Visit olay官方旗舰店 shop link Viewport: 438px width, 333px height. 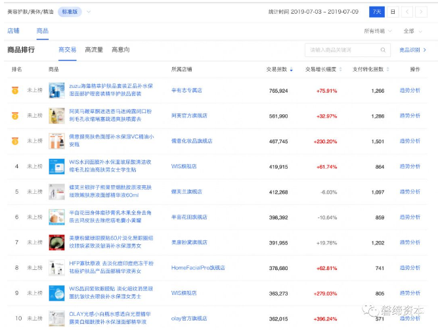(x=189, y=319)
